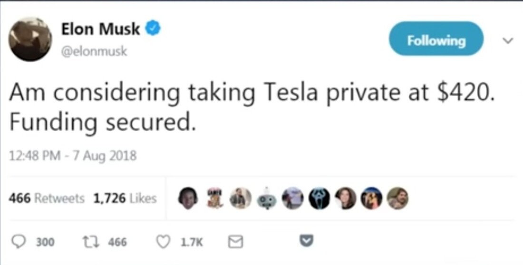Expand the tweet options chevron
This screenshot has width=523, height=265.
[x=508, y=41]
